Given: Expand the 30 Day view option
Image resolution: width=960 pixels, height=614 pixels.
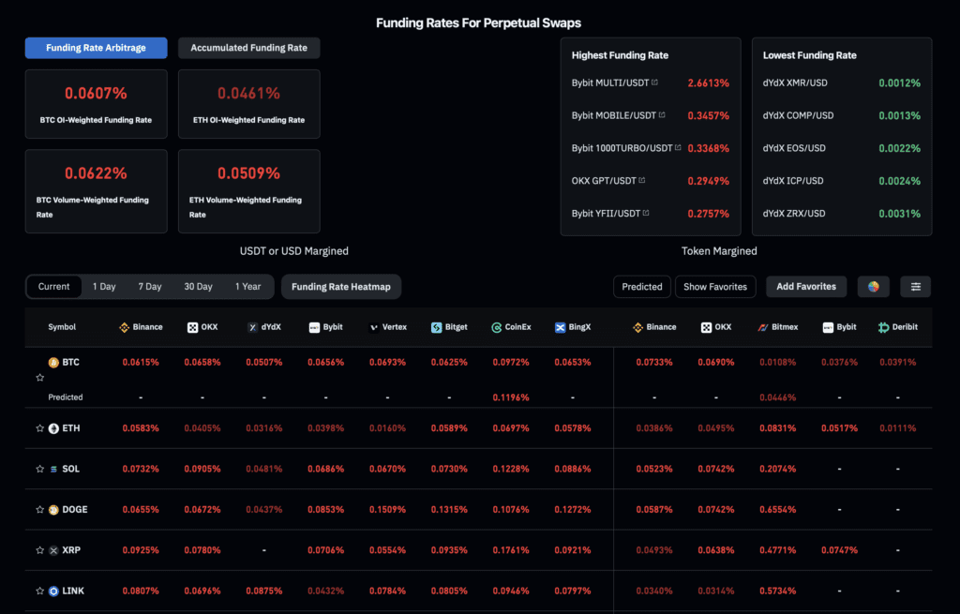Looking at the screenshot, I should (198, 286).
